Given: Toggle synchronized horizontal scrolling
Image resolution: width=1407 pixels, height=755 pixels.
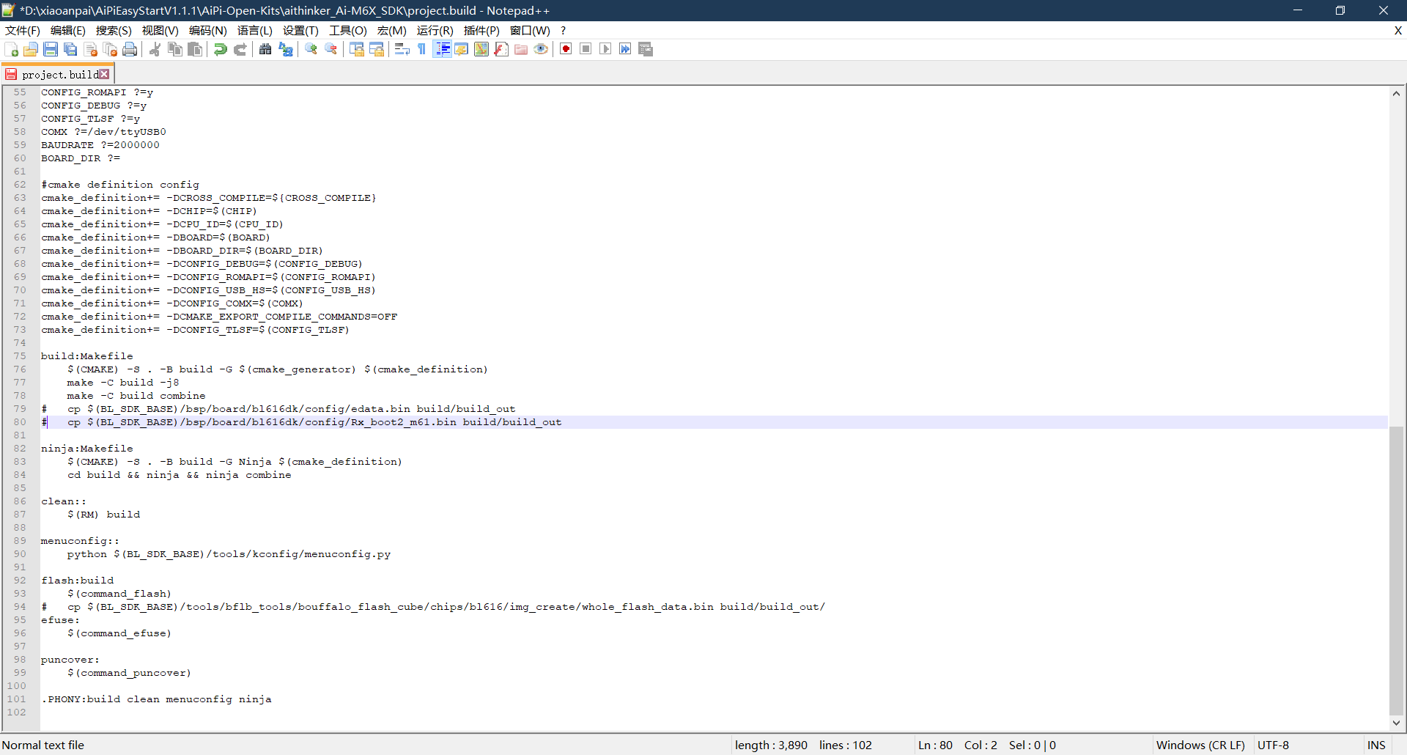Looking at the screenshot, I should point(377,49).
